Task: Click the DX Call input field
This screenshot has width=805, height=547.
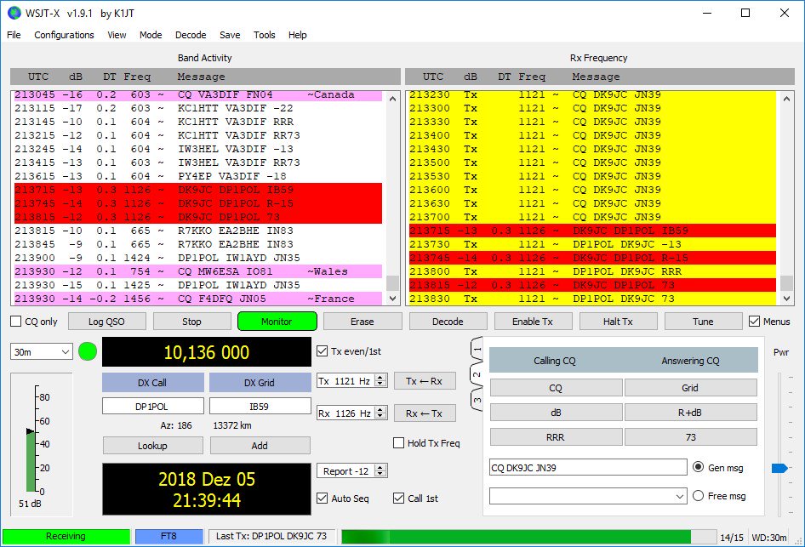Action: (x=152, y=407)
